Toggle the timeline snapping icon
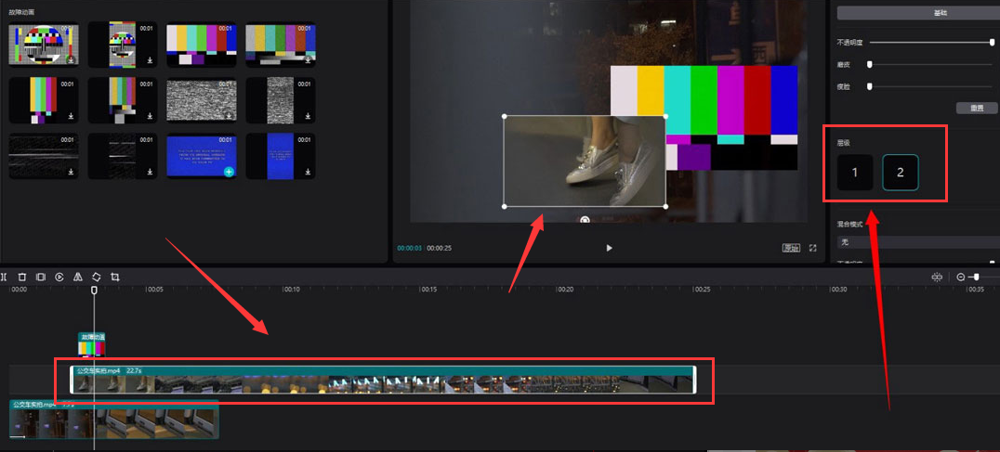 937,277
